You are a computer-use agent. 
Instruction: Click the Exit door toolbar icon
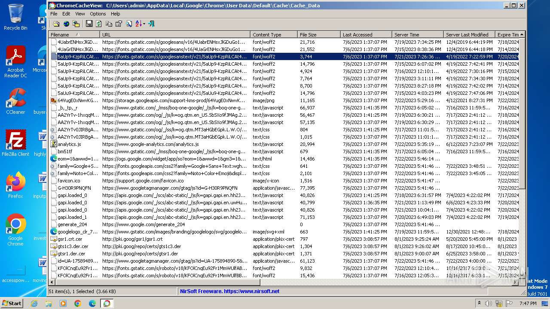tap(151, 24)
